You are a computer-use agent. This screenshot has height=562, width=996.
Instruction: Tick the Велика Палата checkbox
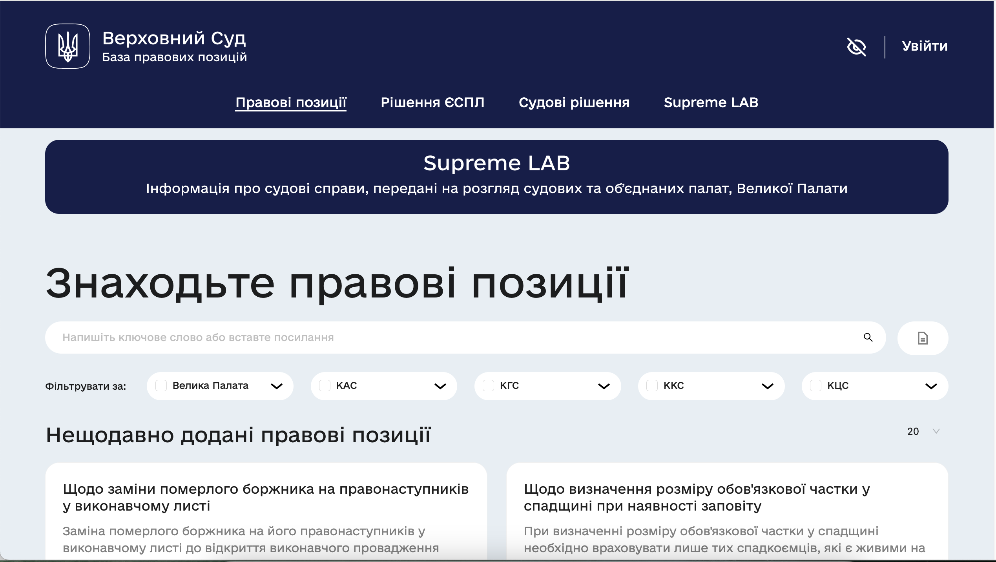pyautogui.click(x=161, y=386)
